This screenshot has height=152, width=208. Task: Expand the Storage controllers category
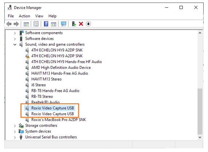tap(15, 126)
